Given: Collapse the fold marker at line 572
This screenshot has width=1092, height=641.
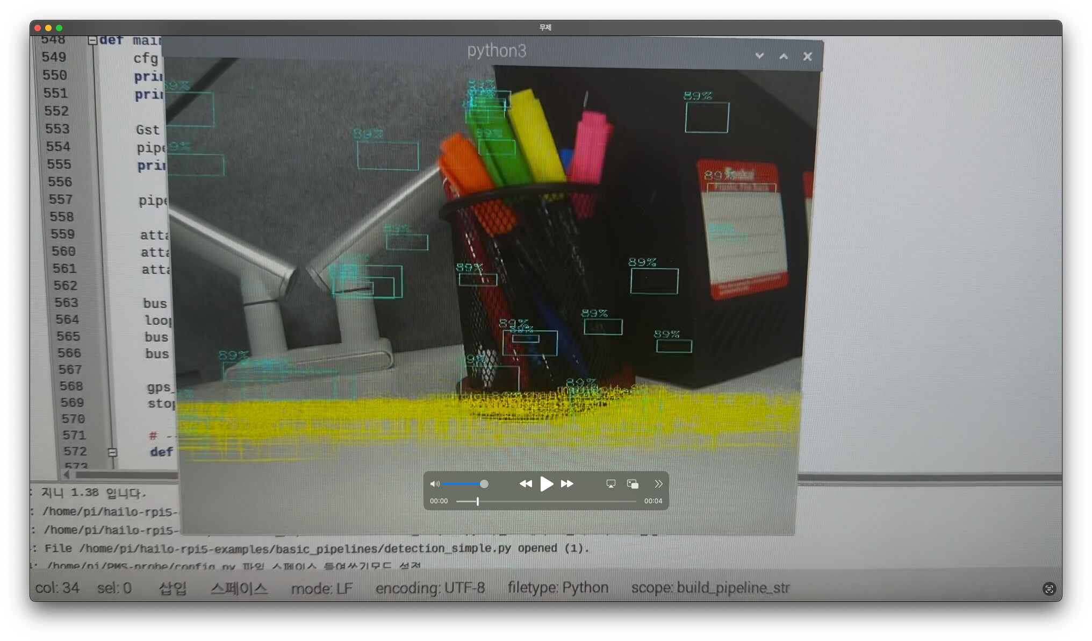Looking at the screenshot, I should [x=112, y=452].
